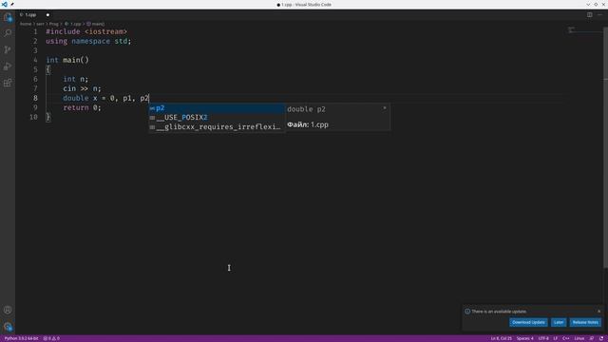Viewport: 608px width, 342px height.
Task: Click the split editor icon
Action: (589, 15)
